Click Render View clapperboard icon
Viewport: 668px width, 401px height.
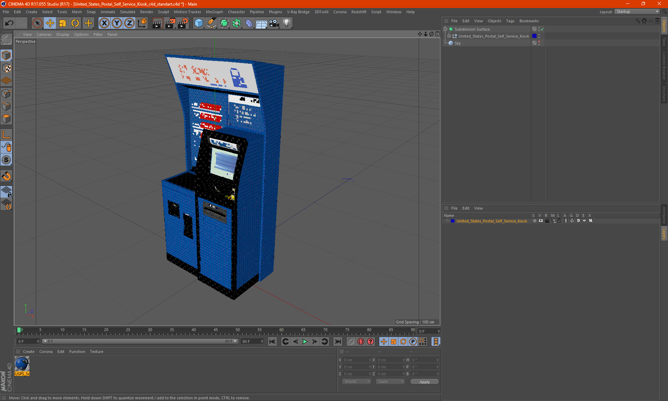click(157, 23)
